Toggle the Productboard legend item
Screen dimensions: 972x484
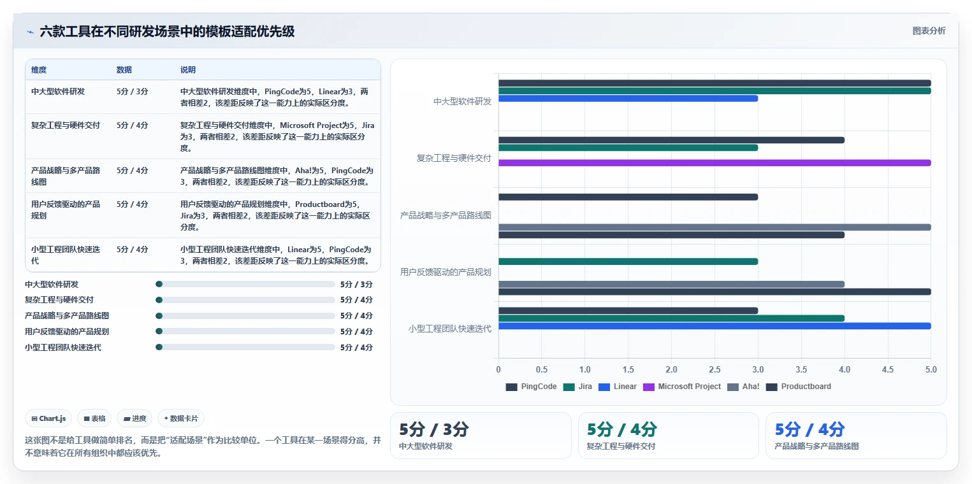coord(798,387)
